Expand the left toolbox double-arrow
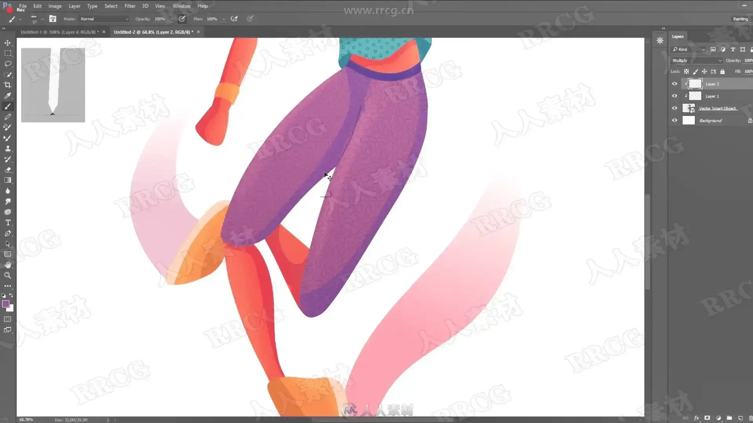The image size is (753, 423). tap(4, 28)
